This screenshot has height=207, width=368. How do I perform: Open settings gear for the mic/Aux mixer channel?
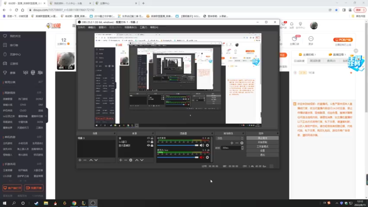point(207,157)
